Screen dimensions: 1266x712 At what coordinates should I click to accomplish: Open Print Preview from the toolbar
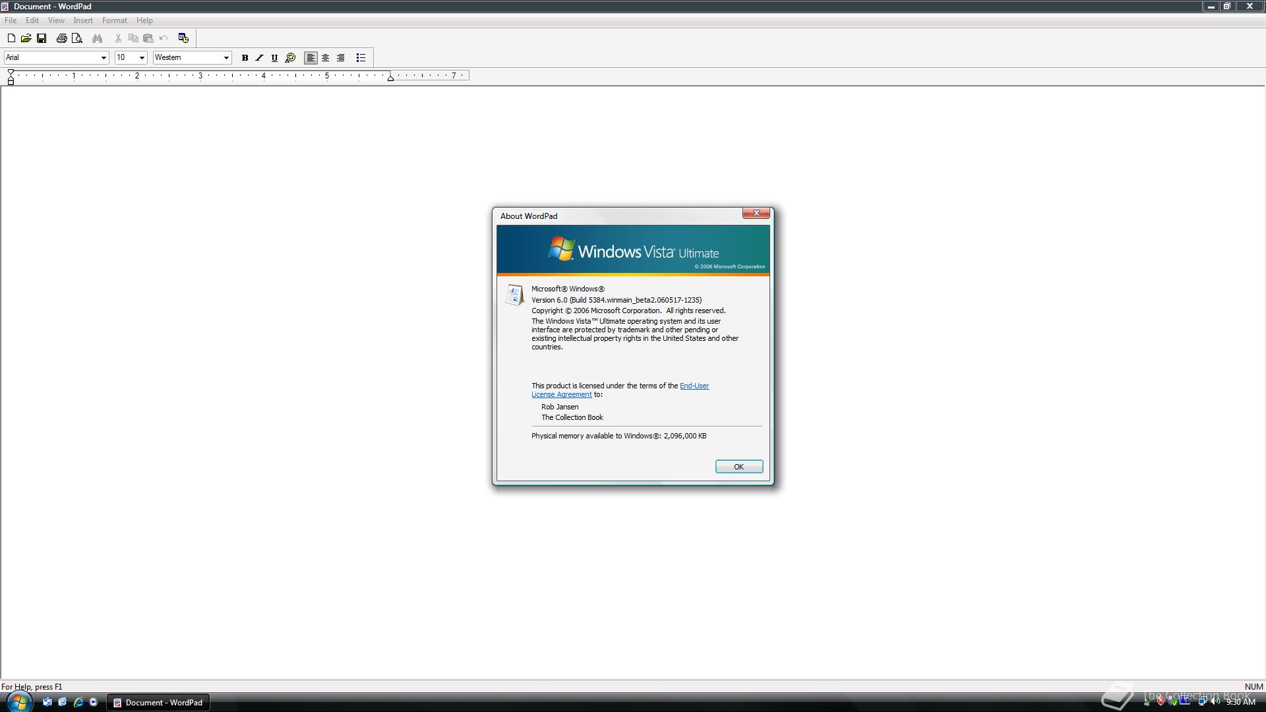[x=77, y=38]
